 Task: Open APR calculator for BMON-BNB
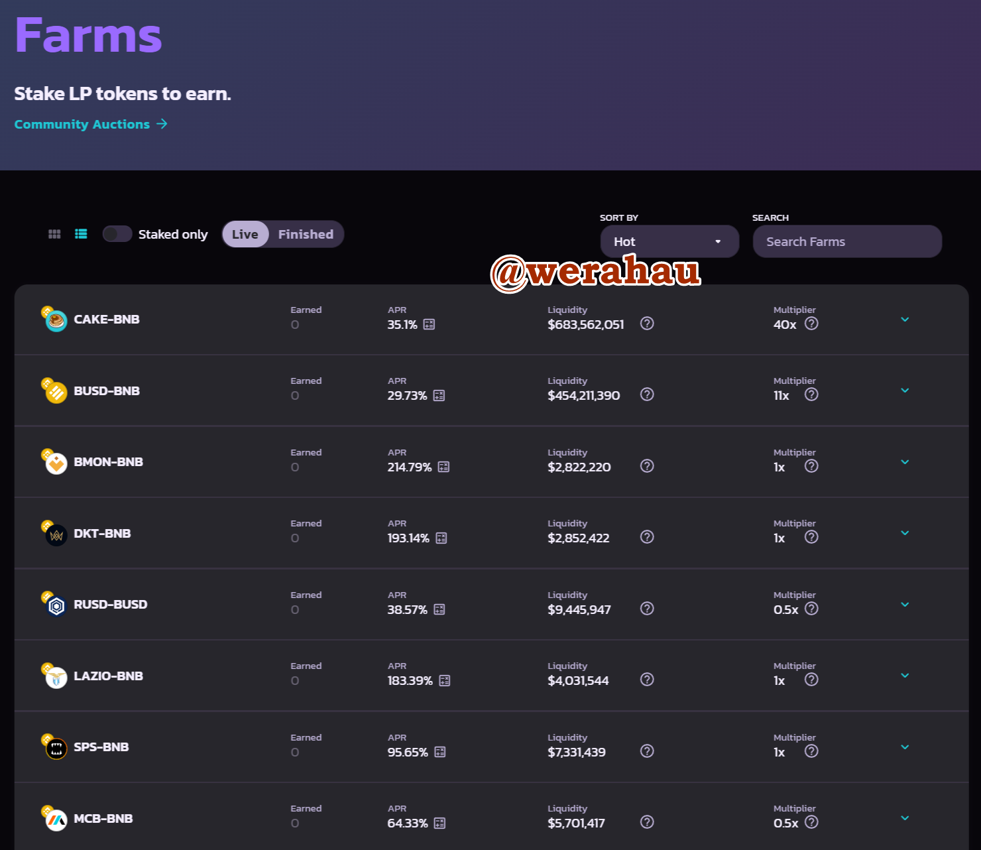pyautogui.click(x=443, y=467)
